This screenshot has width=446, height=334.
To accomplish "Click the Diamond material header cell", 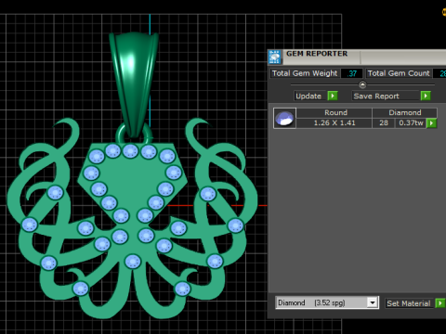I will [404, 112].
